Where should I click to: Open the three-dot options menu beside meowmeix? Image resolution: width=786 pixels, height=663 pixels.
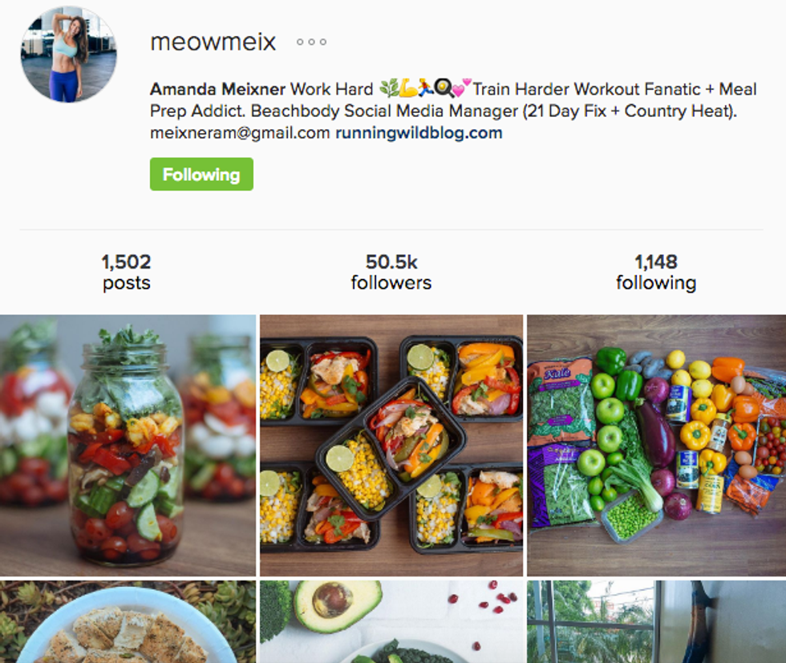pyautogui.click(x=311, y=42)
